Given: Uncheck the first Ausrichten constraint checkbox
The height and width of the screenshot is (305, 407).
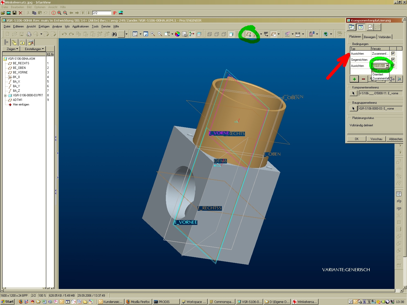Looking at the screenshot, I should (393, 54).
